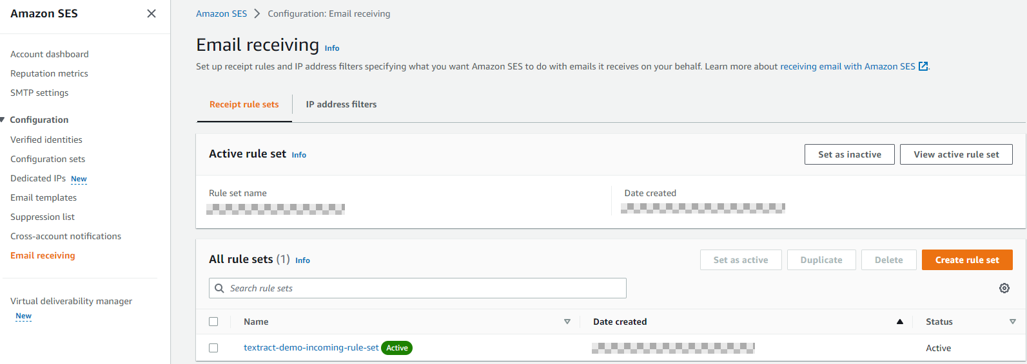This screenshot has height=364, width=1027.
Task: Open table preferences gear icon
Action: (x=1004, y=288)
